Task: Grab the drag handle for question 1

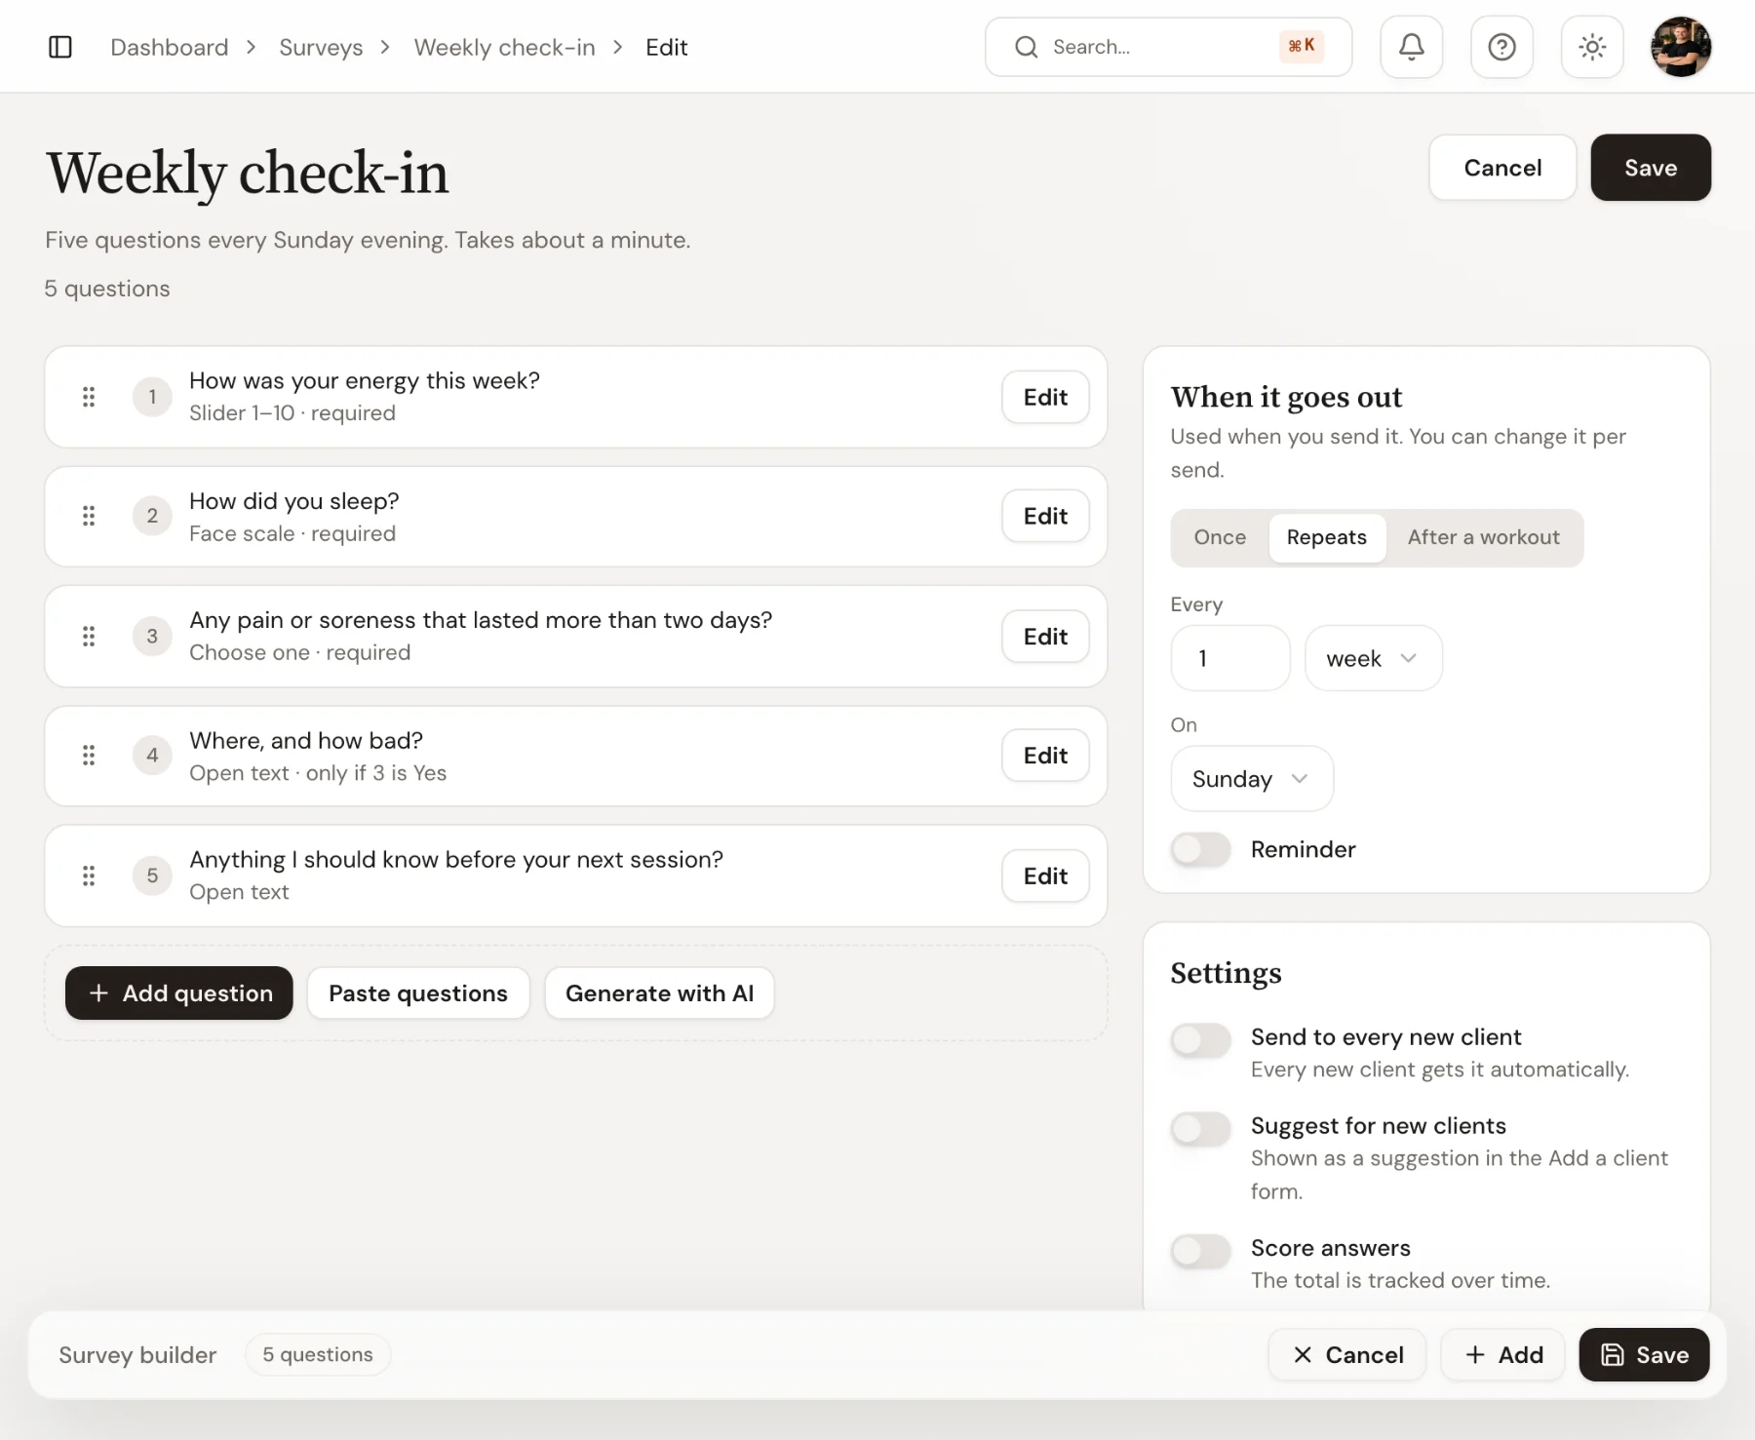Action: 89,397
